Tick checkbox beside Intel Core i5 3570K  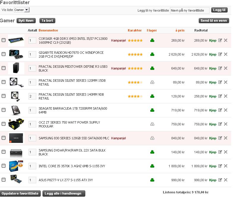coord(4,166)
